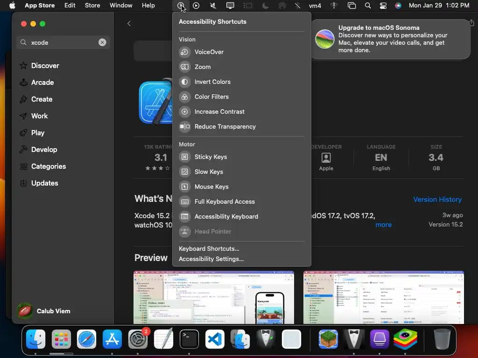Open the Store menu

coord(92,6)
